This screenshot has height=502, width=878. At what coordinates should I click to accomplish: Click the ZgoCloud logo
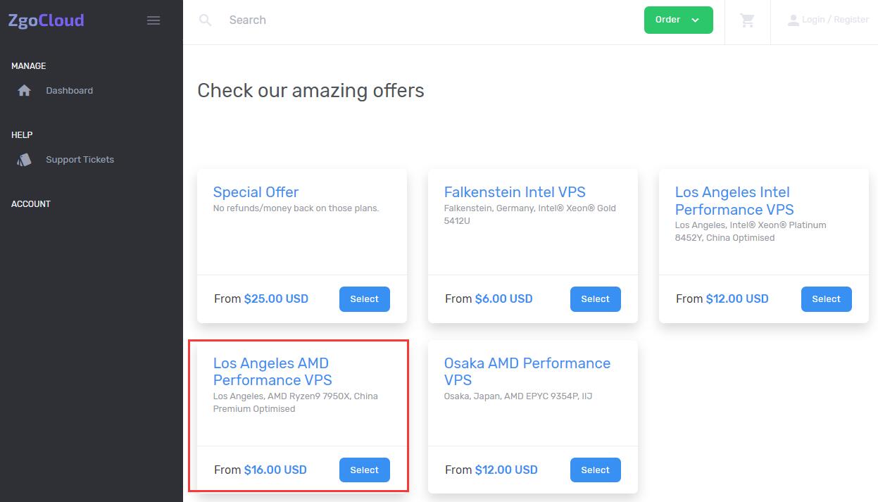point(46,20)
